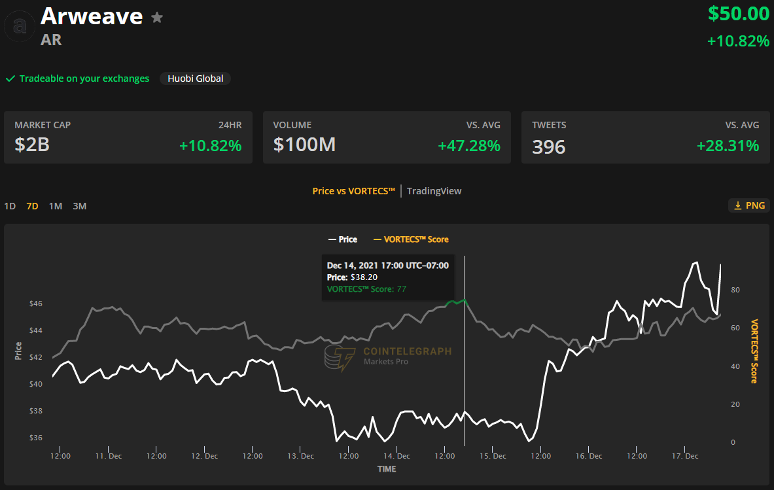Click the PNG download icon
The image size is (774, 490).
point(748,205)
